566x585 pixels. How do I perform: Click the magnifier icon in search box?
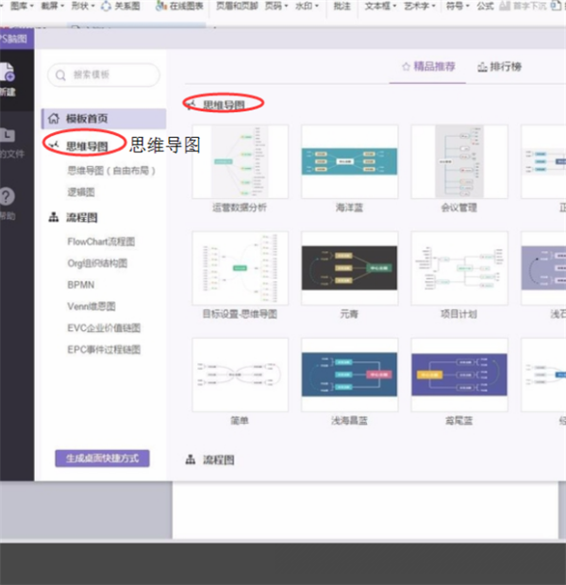coord(60,75)
